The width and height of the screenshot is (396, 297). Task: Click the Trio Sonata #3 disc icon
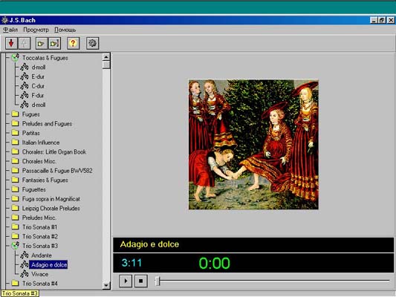15,246
